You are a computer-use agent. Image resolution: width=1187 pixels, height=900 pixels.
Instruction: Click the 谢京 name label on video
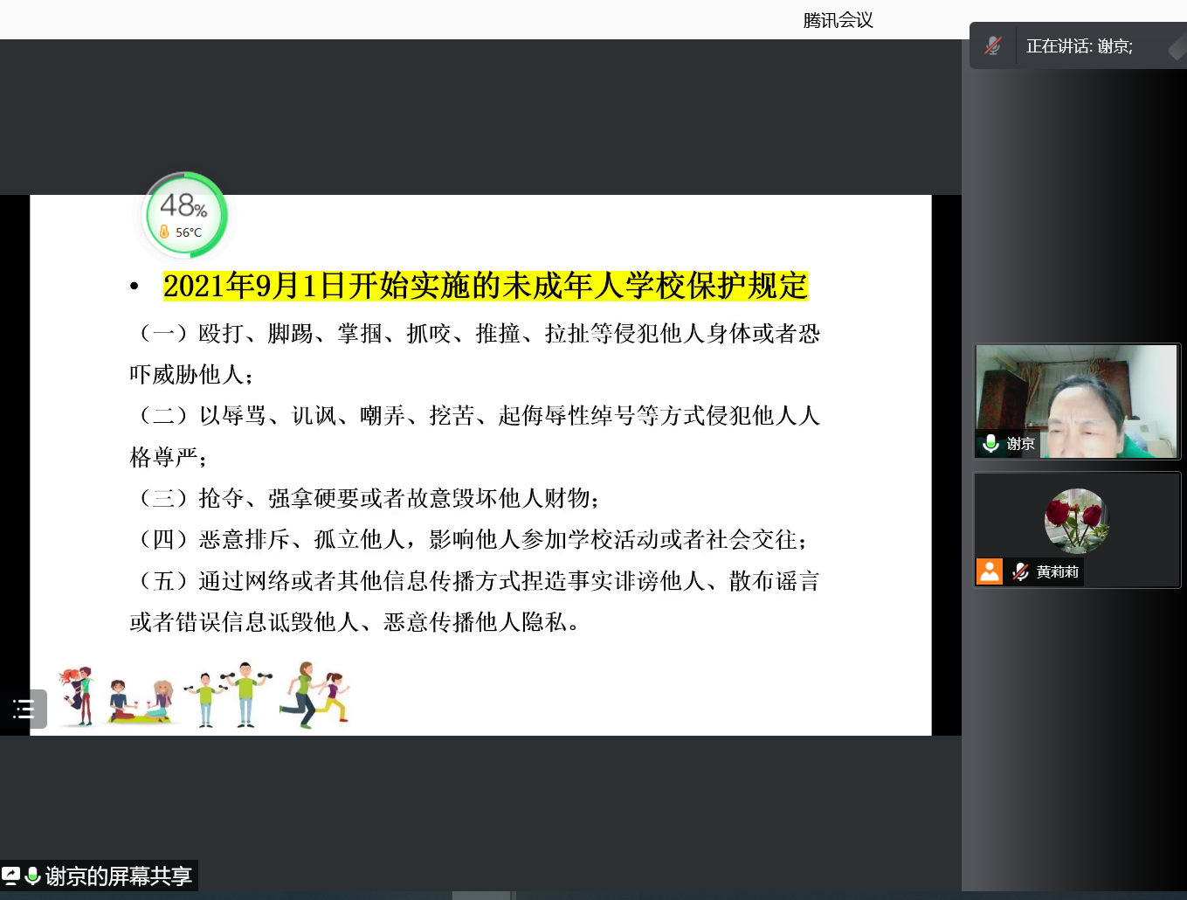[x=1020, y=444]
